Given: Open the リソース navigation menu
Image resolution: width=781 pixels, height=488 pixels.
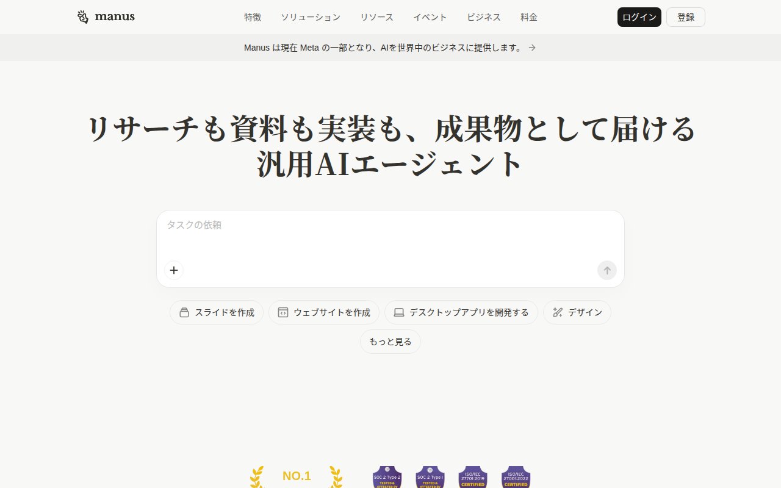Looking at the screenshot, I should (x=376, y=17).
